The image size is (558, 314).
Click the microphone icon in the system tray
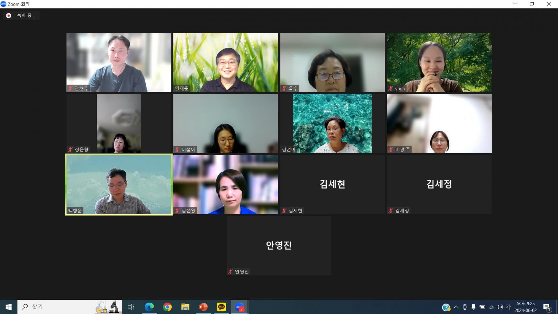[473, 307]
